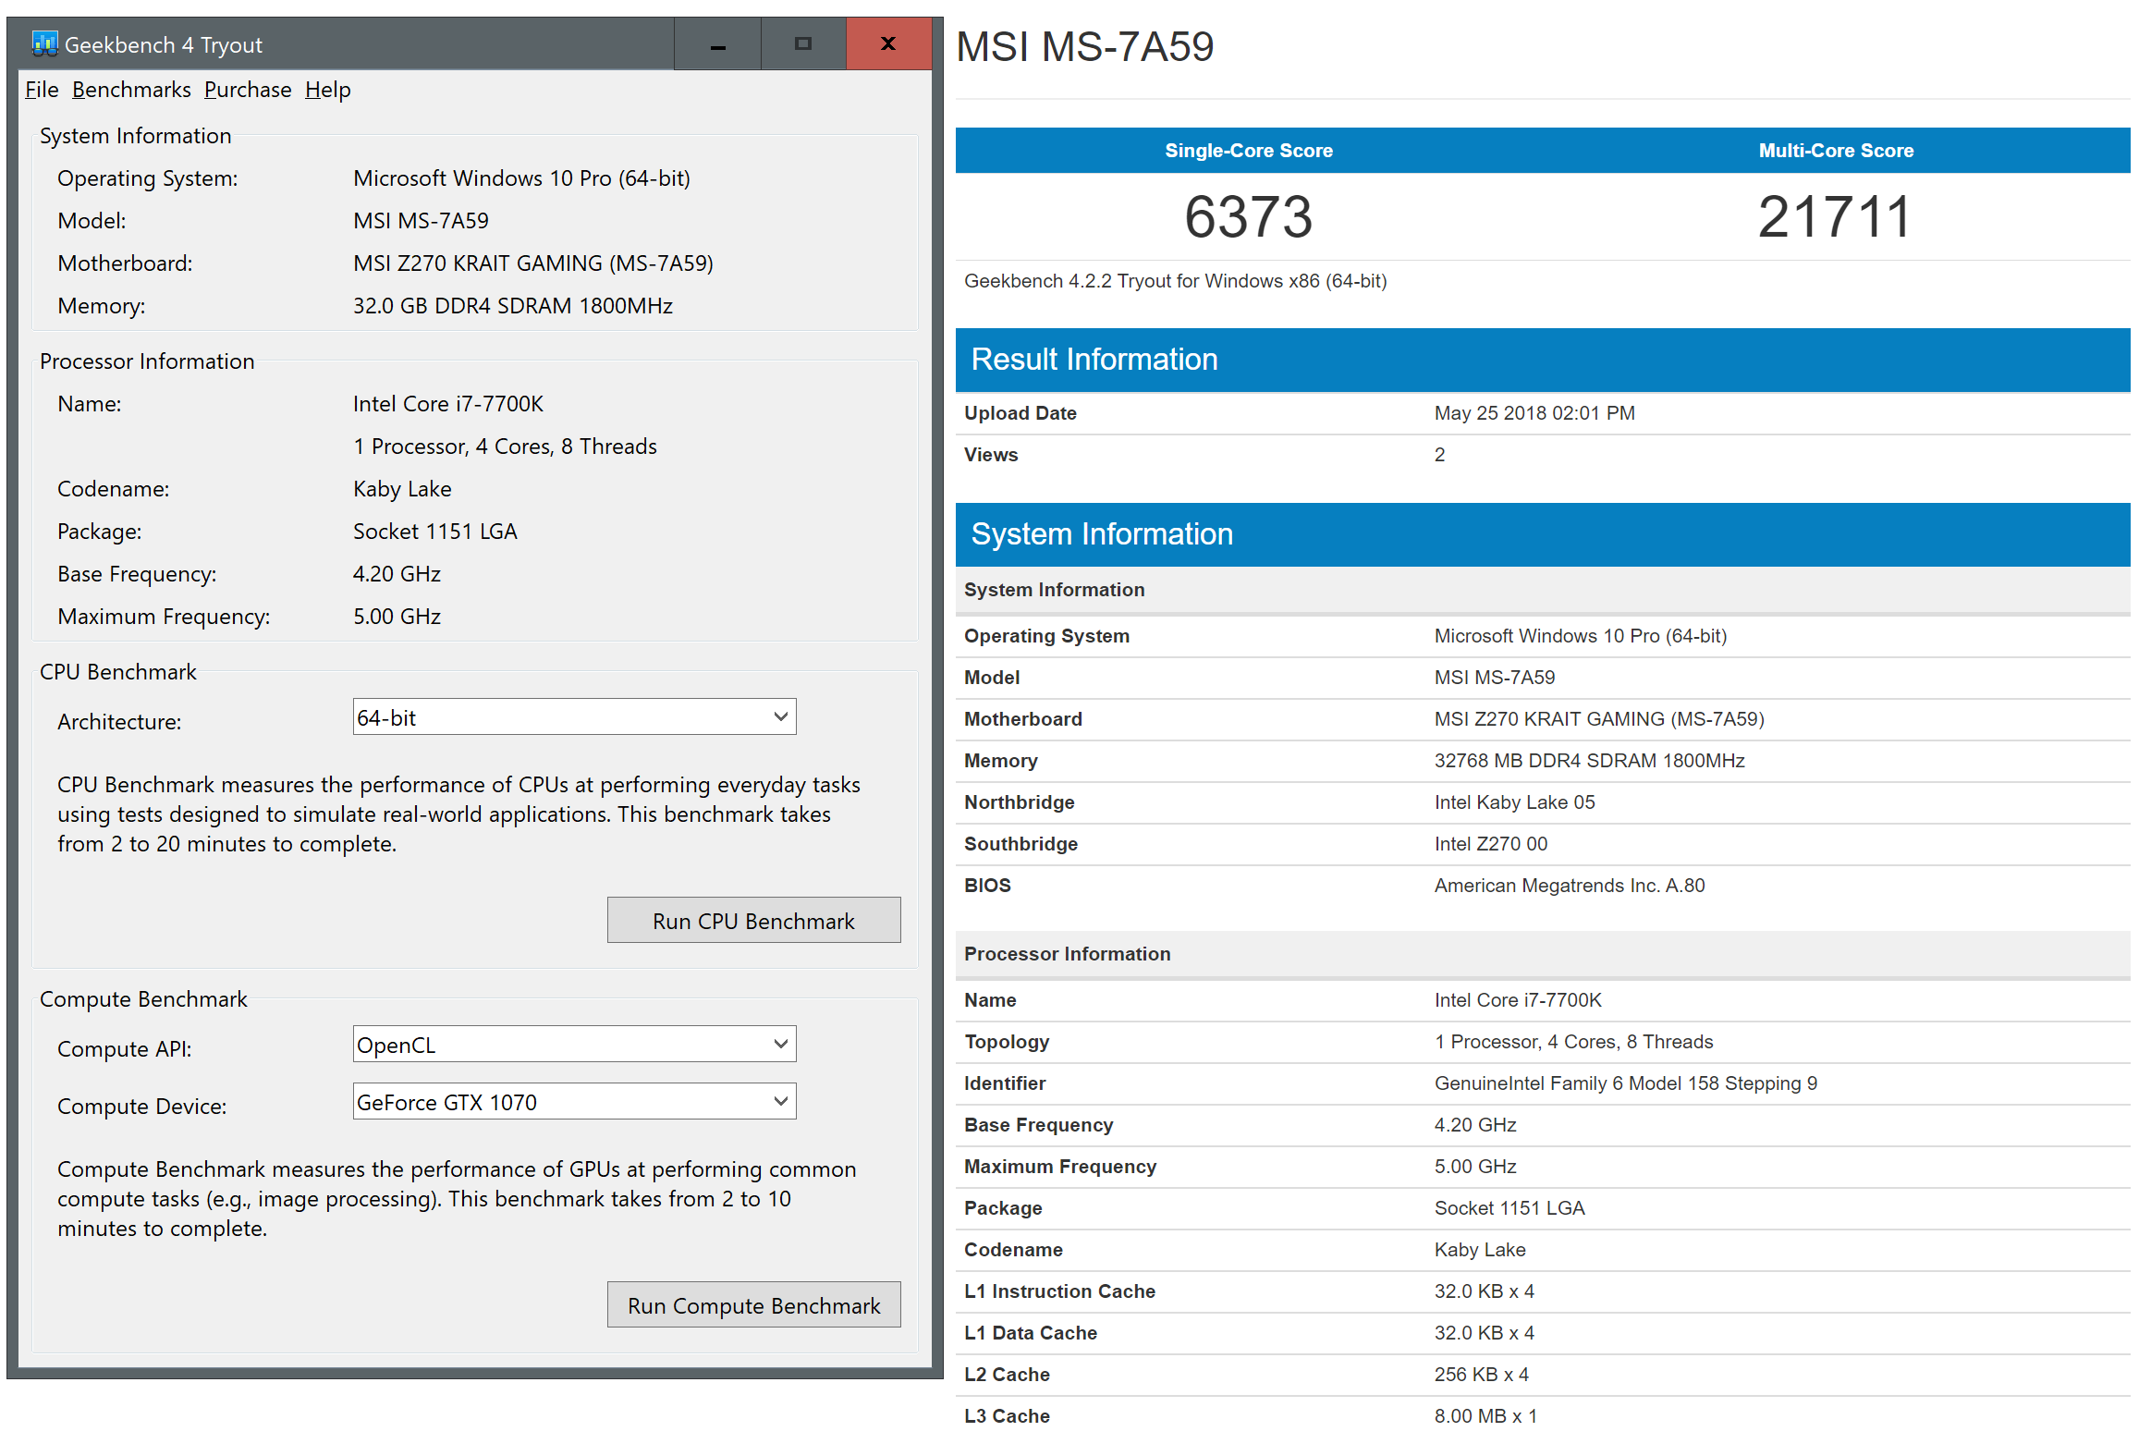Click the Codename label in Geekbench window

pyautogui.click(x=113, y=490)
